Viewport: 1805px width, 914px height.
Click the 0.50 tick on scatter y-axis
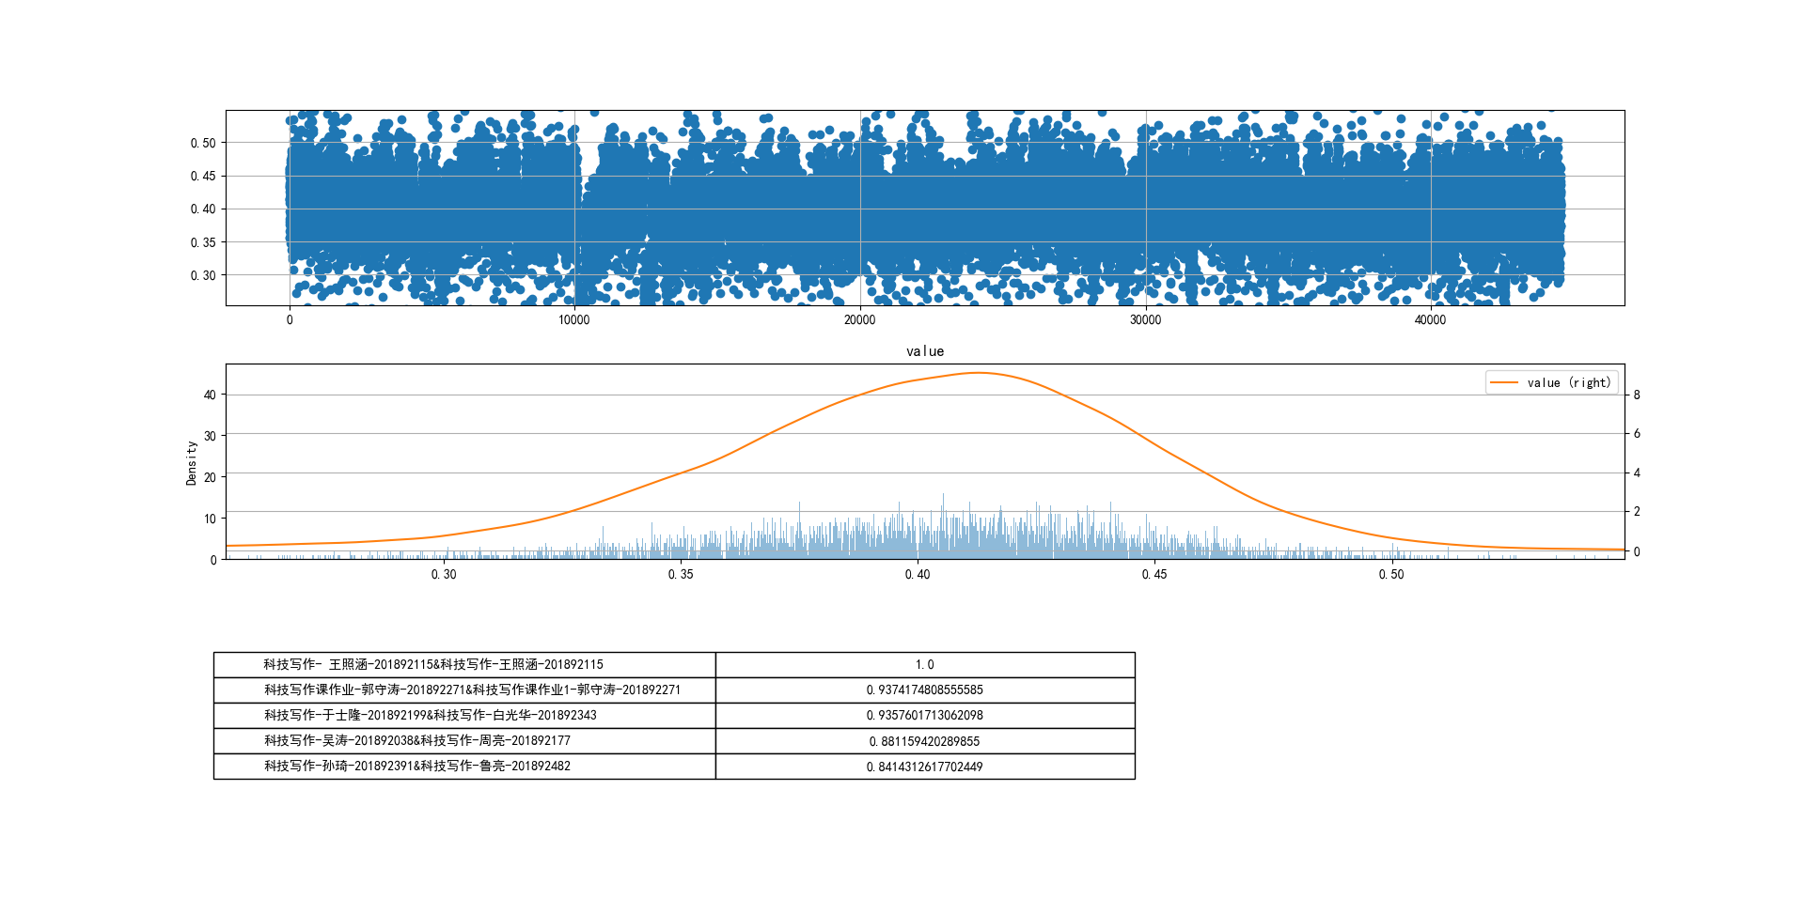(x=203, y=144)
